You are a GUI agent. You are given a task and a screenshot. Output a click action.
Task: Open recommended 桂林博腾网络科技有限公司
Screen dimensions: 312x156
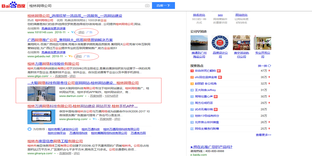tap(109, 133)
